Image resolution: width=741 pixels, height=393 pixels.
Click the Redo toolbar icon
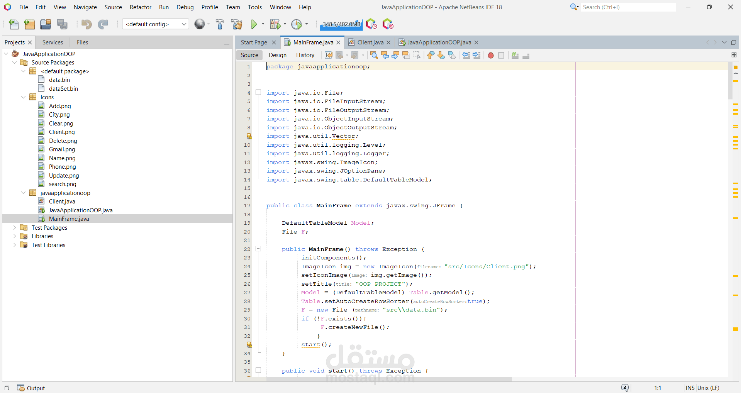pos(103,24)
